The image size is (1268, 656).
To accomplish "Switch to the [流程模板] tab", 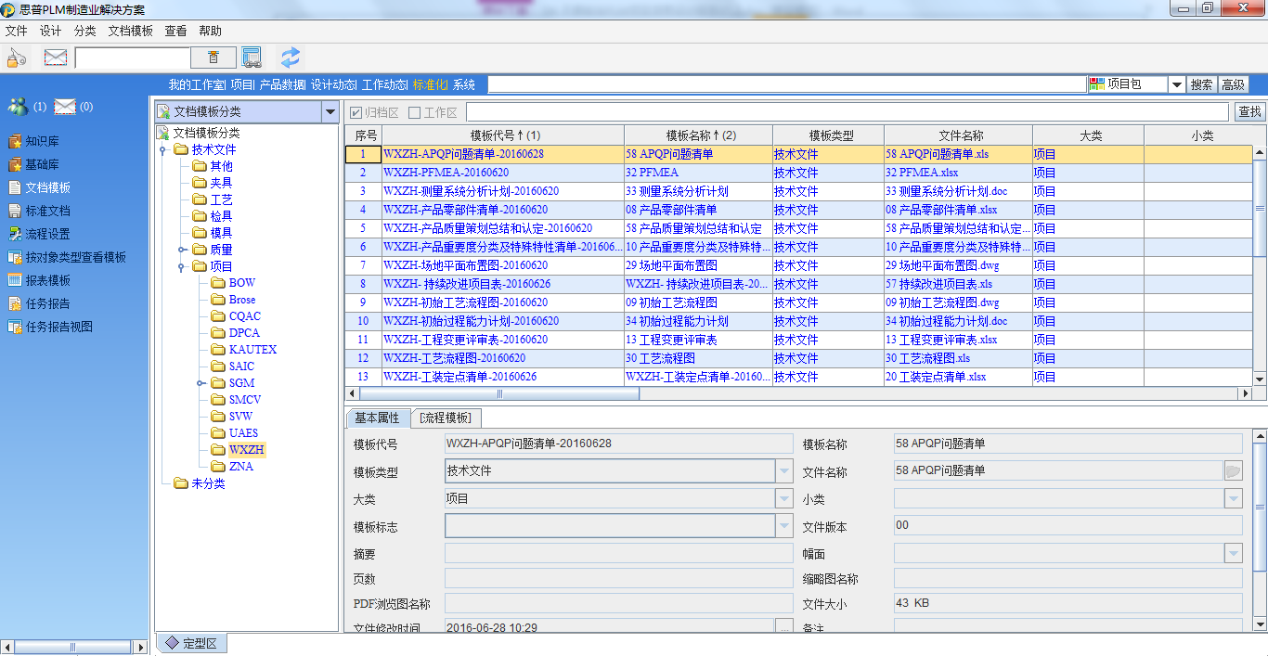I will 445,418.
